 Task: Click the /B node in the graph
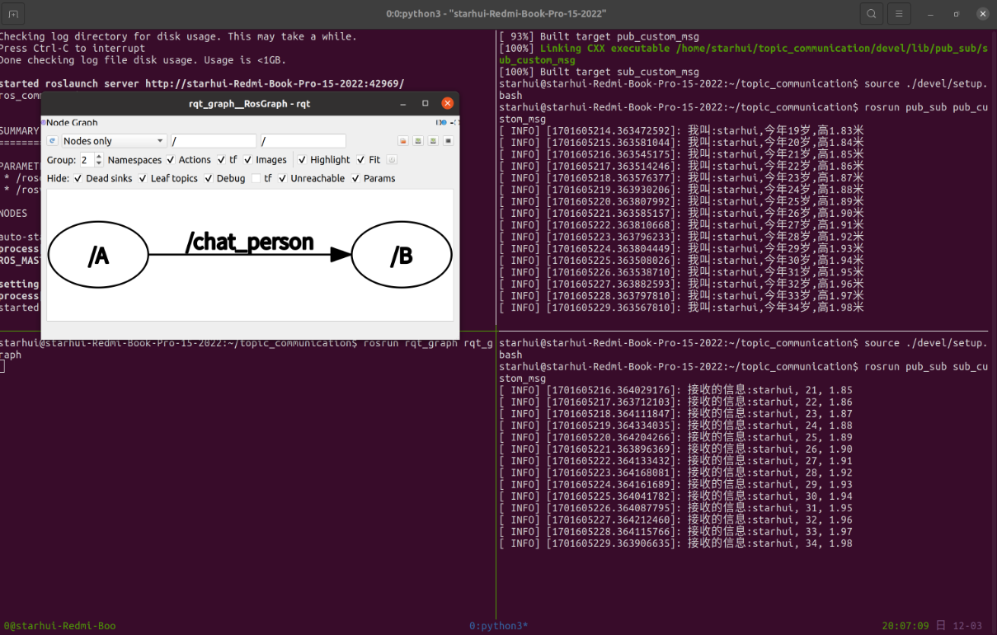402,256
